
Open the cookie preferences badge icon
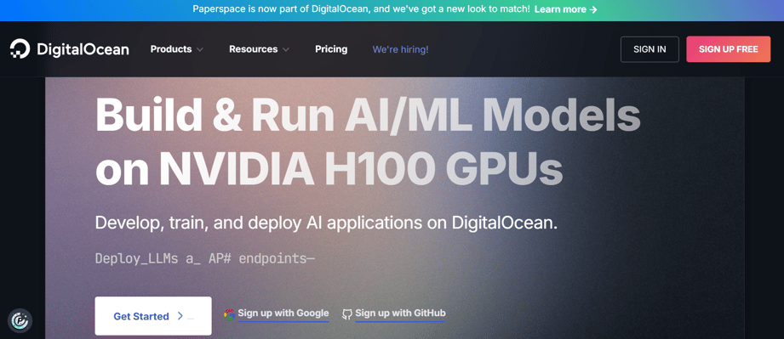pos(20,320)
